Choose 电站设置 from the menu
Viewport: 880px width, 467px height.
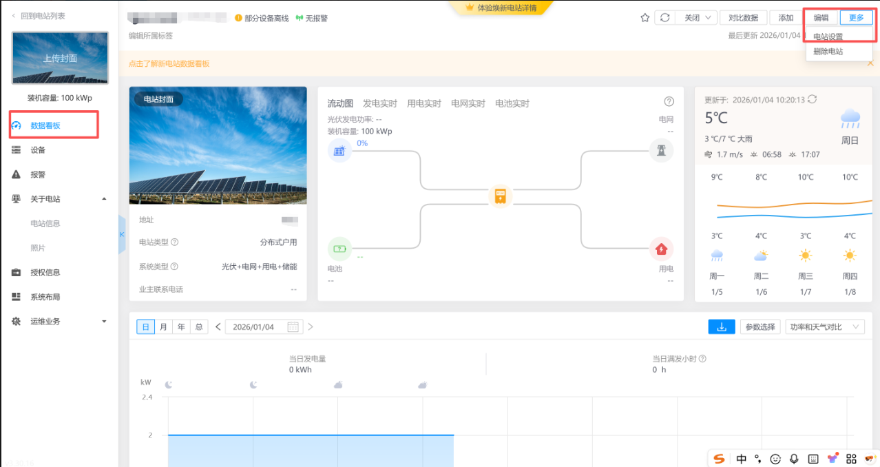pyautogui.click(x=828, y=37)
